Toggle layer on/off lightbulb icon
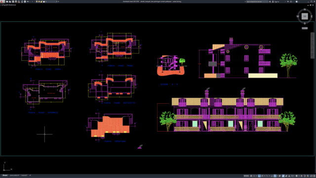316x178 pixels. point(37,1)
